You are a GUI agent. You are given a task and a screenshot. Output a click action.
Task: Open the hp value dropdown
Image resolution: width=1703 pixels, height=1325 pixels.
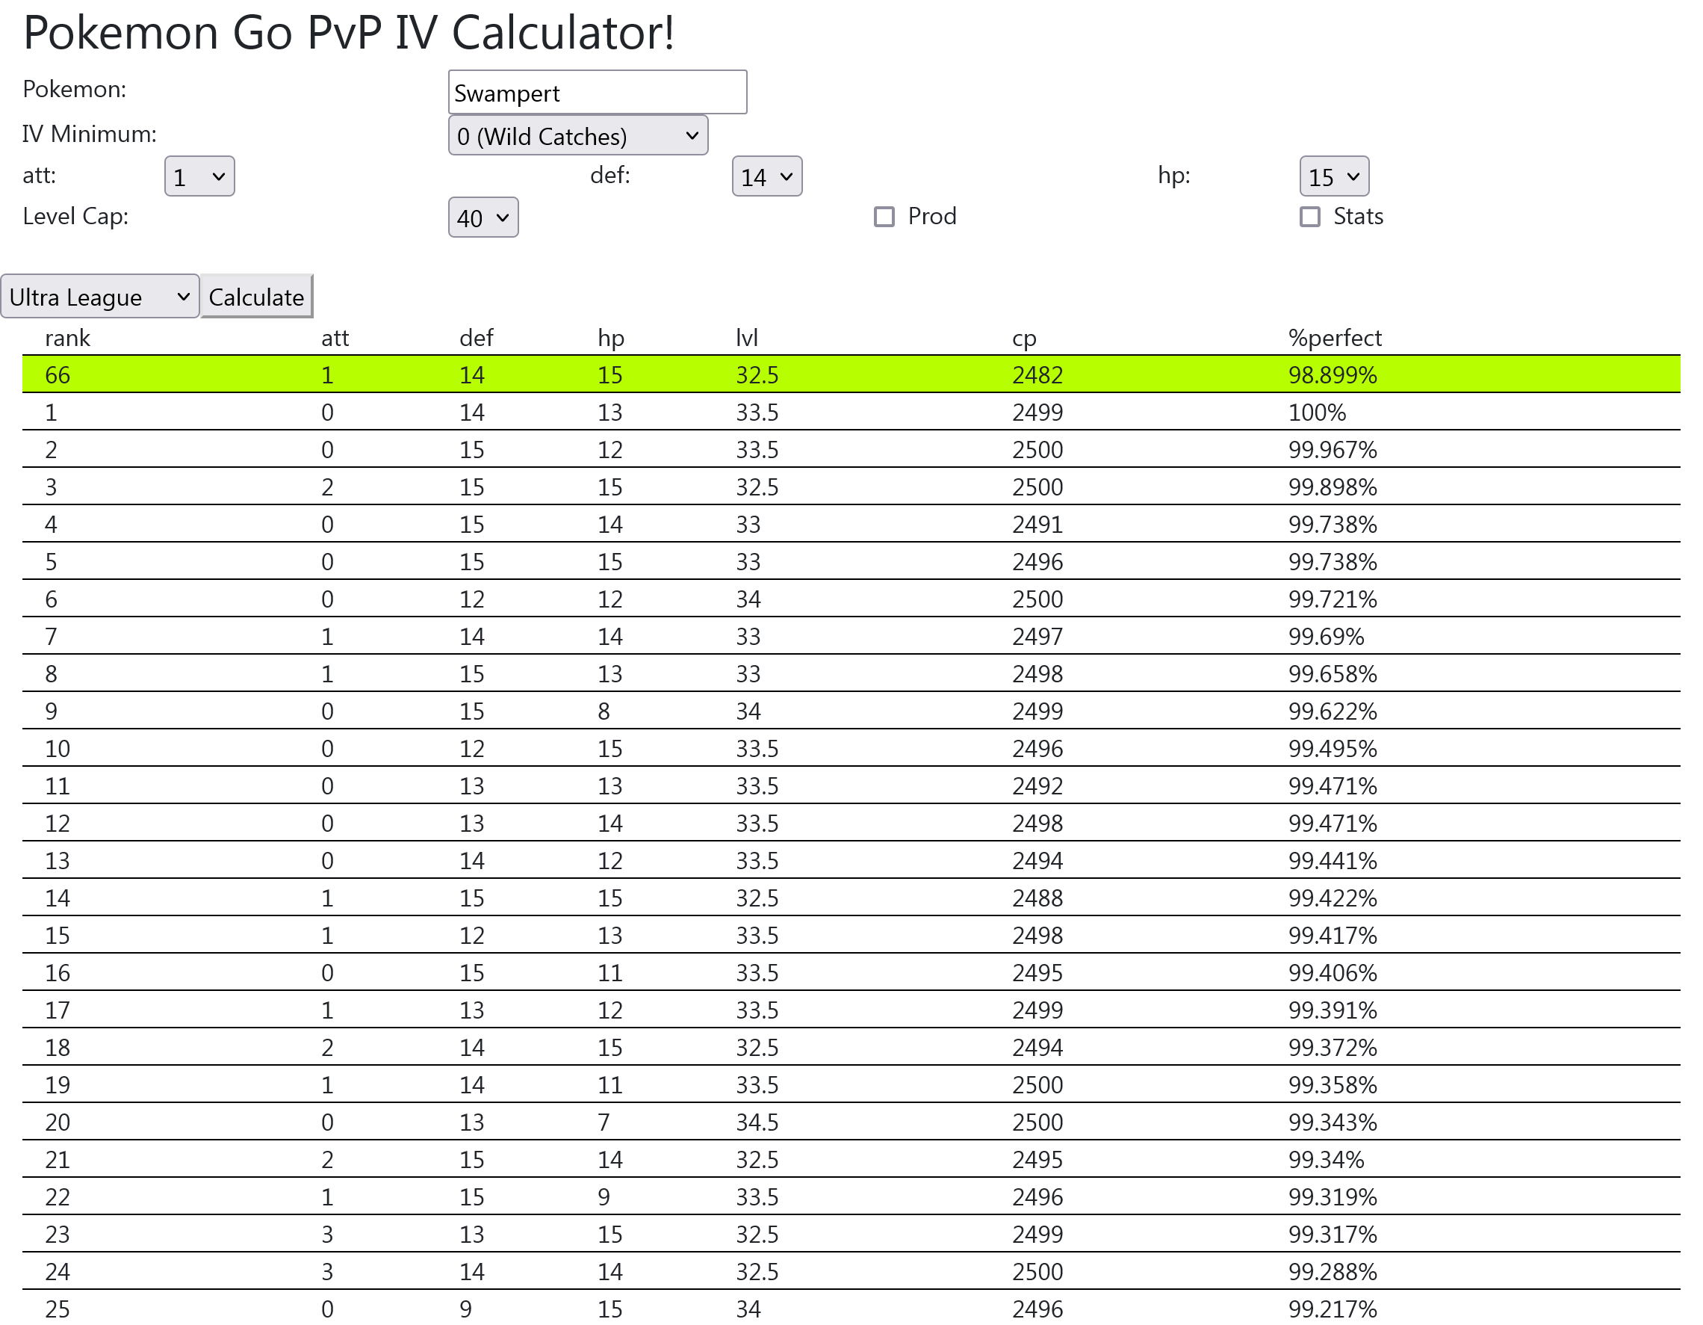tap(1334, 176)
